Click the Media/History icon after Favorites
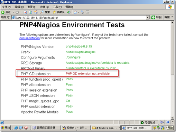This screenshot has height=132, width=176. click(69, 12)
